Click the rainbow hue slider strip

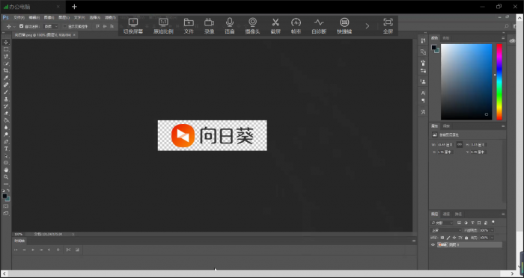pos(499,81)
